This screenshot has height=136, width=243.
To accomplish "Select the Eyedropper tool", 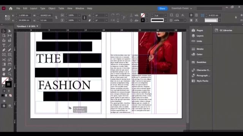I will (x=9, y=70).
